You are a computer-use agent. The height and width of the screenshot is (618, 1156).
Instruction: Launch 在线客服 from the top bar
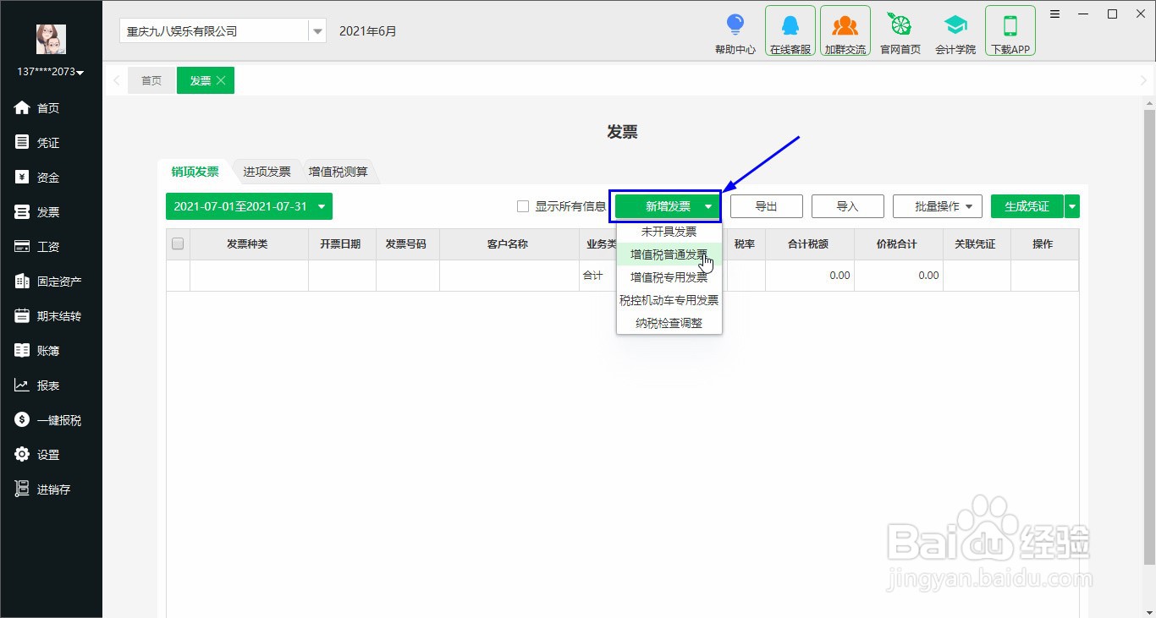tap(790, 30)
